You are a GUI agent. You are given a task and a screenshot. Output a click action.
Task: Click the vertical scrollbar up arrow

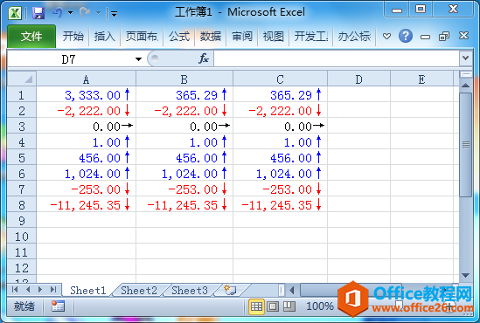point(466,86)
